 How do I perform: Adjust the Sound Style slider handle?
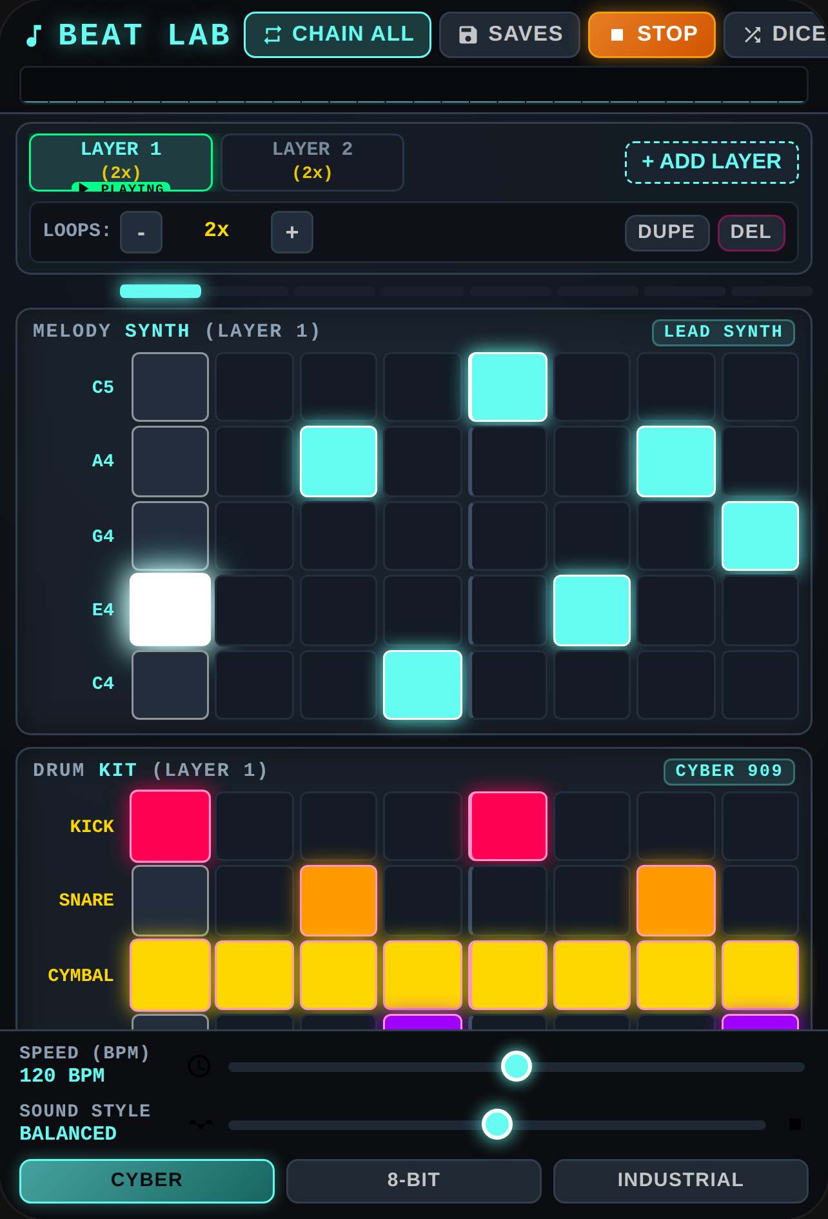[x=497, y=1124]
